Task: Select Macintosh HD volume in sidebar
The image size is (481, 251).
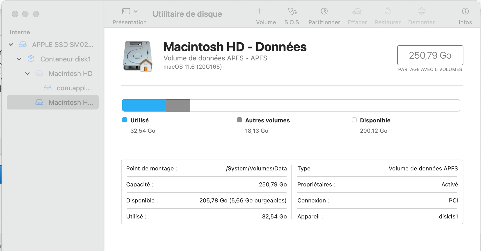Action: (70, 74)
